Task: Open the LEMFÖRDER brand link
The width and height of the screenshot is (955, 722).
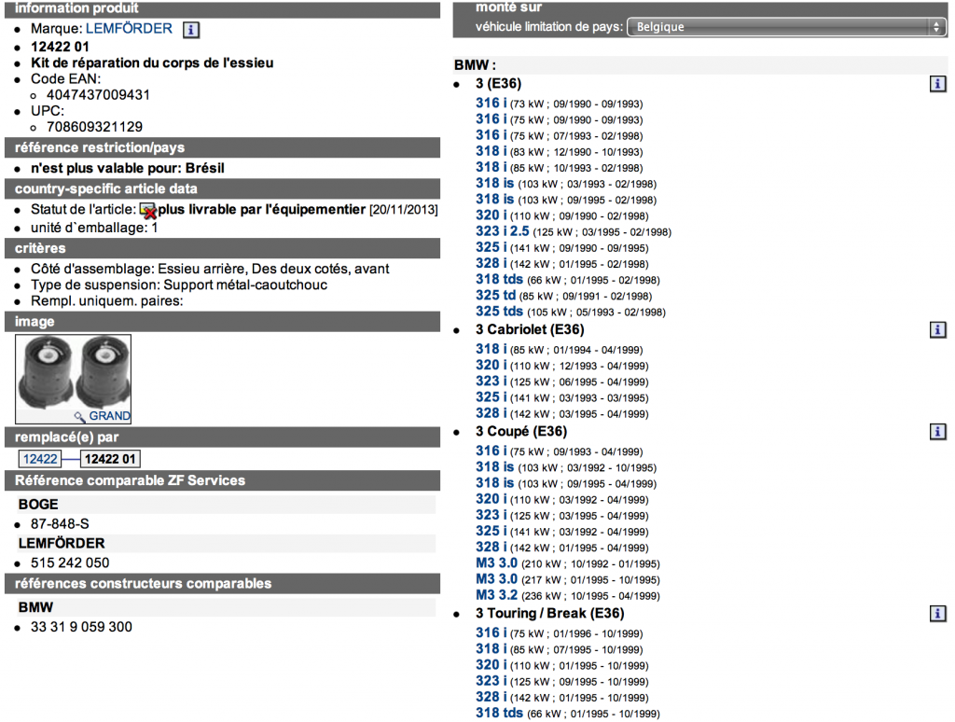Action: (x=129, y=29)
